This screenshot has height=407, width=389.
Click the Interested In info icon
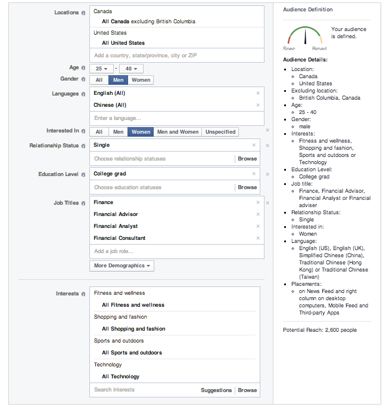pyautogui.click(x=83, y=131)
